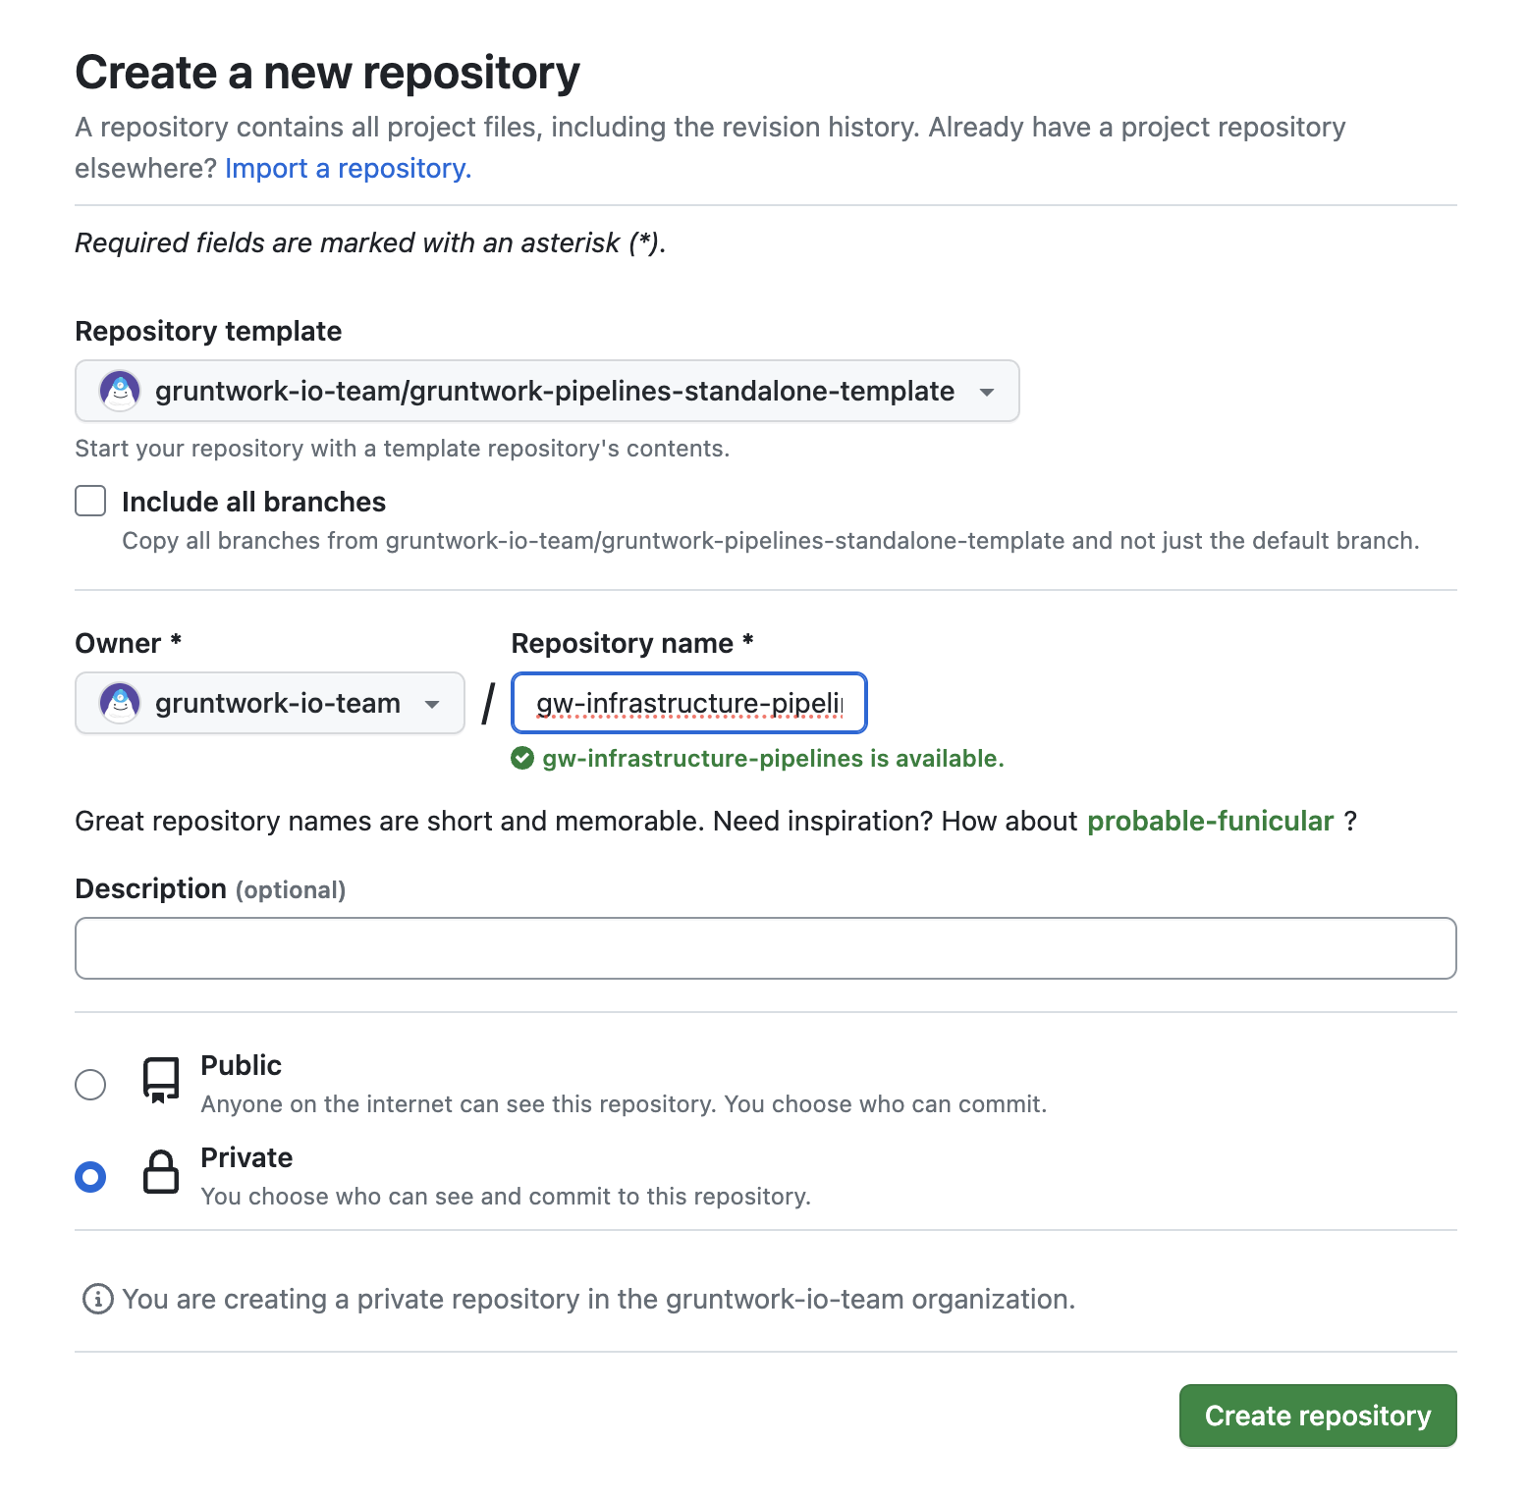Open the Owner dropdown
The width and height of the screenshot is (1528, 1498).
pyautogui.click(x=269, y=703)
